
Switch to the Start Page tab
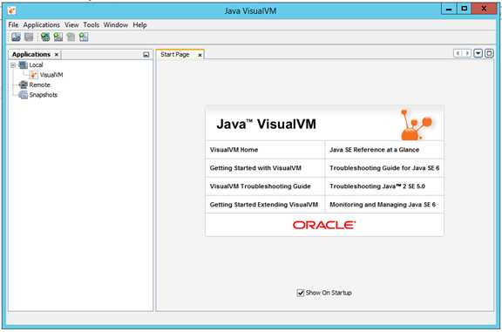[175, 54]
